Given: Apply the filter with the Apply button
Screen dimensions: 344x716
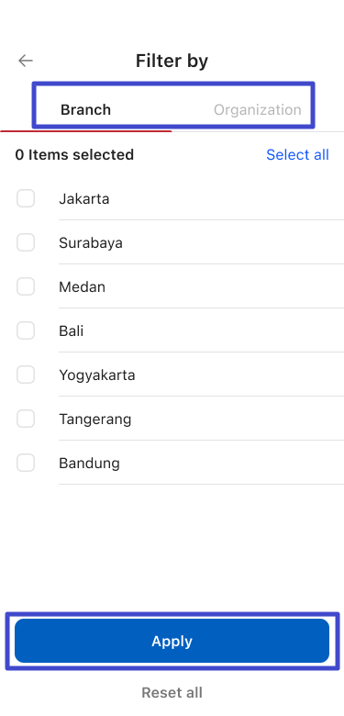Looking at the screenshot, I should pos(172,641).
